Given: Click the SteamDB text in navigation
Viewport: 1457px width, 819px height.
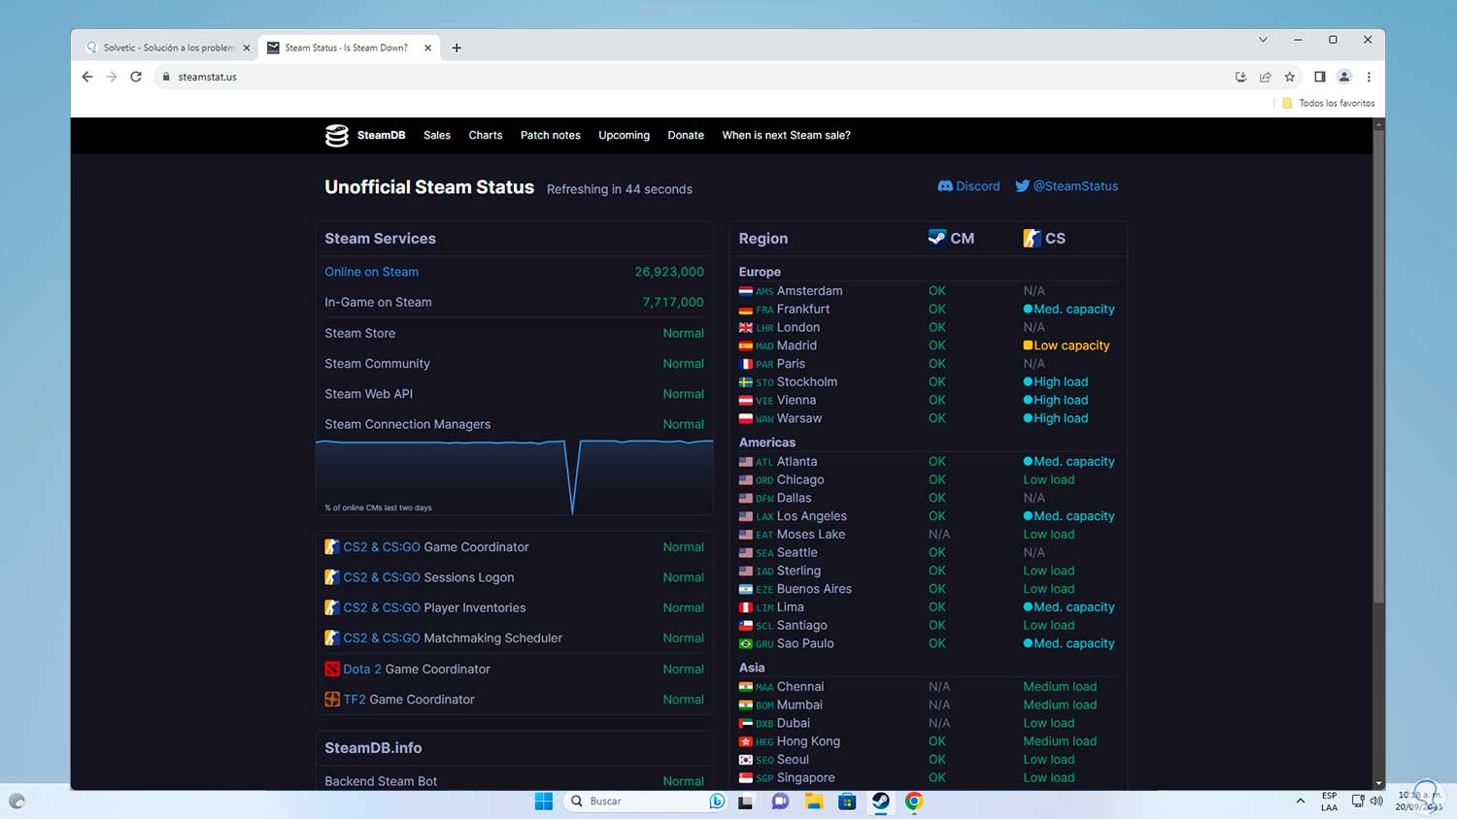Looking at the screenshot, I should click(381, 136).
